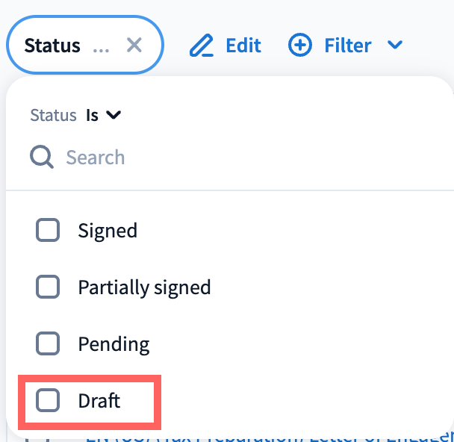Select the Pending option label
This screenshot has height=442, width=454.
pos(113,344)
